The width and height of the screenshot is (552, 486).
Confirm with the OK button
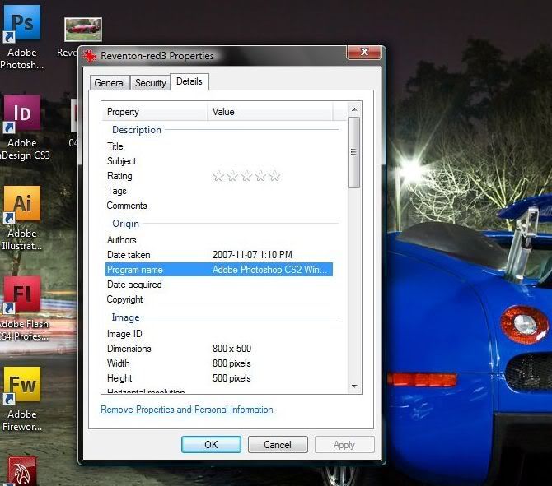coord(211,445)
